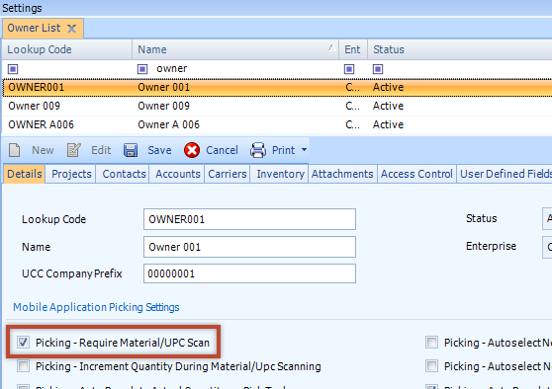The image size is (552, 389).
Task: Click the Cancel button label
Action: [x=222, y=150]
